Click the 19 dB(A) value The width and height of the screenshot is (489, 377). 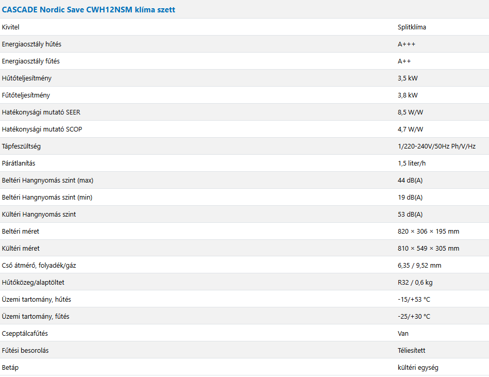pos(410,197)
